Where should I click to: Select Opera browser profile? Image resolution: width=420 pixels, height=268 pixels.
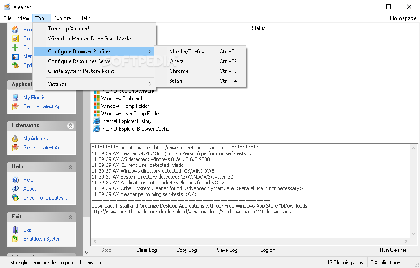point(200,61)
